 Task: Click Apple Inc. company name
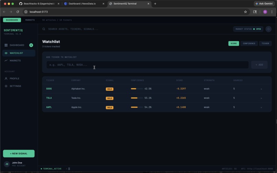coord(76,107)
